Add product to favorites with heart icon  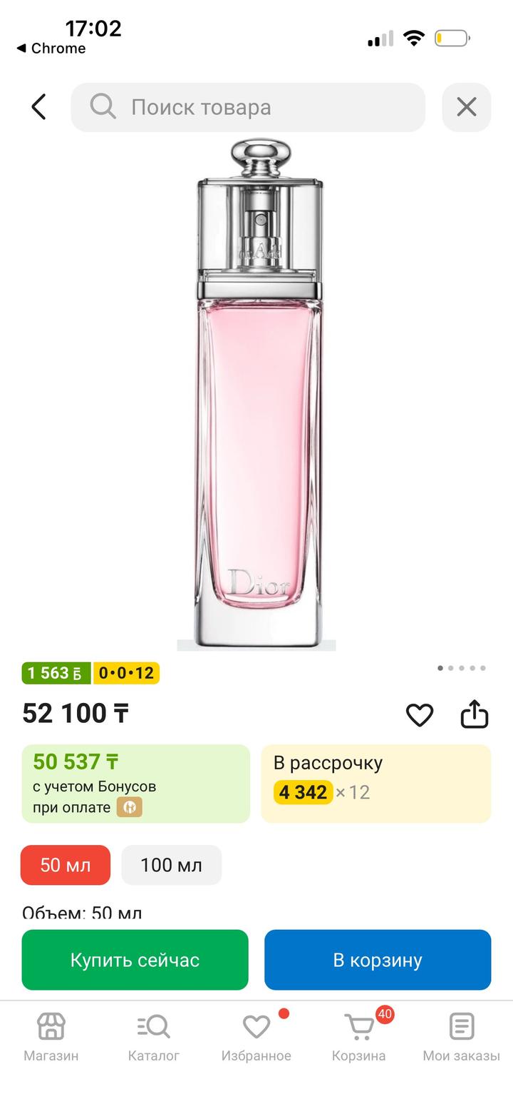[420, 714]
